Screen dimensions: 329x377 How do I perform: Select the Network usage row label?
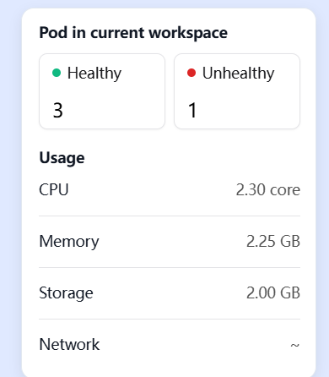tap(69, 344)
